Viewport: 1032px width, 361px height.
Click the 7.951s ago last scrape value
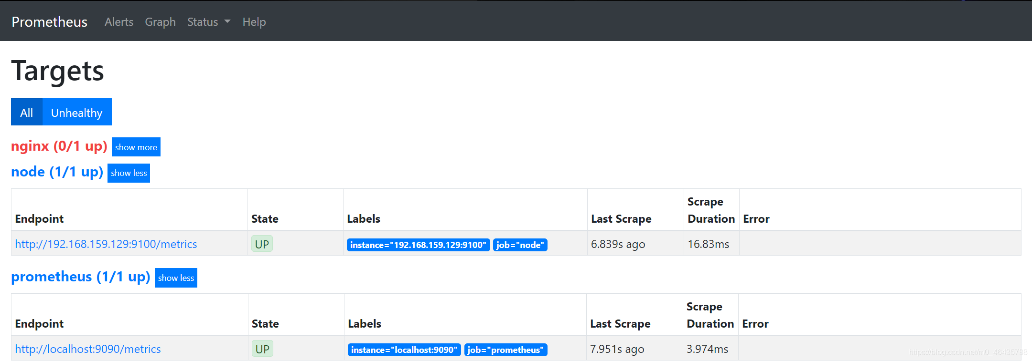(x=617, y=349)
